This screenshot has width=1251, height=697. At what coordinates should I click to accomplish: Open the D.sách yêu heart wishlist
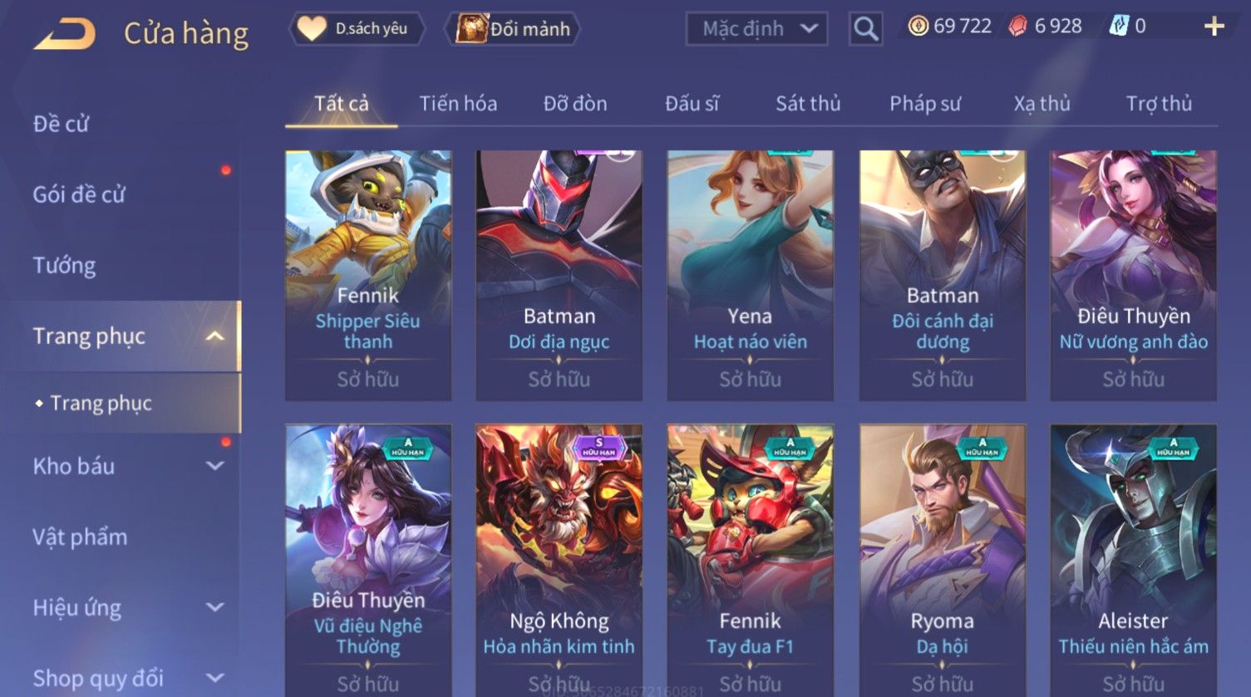click(x=357, y=29)
